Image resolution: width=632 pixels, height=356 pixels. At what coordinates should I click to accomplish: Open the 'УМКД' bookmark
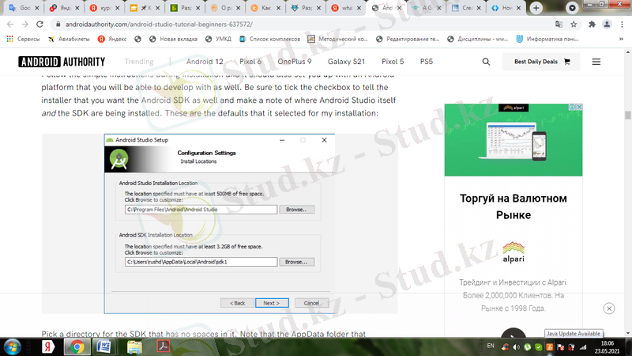click(218, 39)
